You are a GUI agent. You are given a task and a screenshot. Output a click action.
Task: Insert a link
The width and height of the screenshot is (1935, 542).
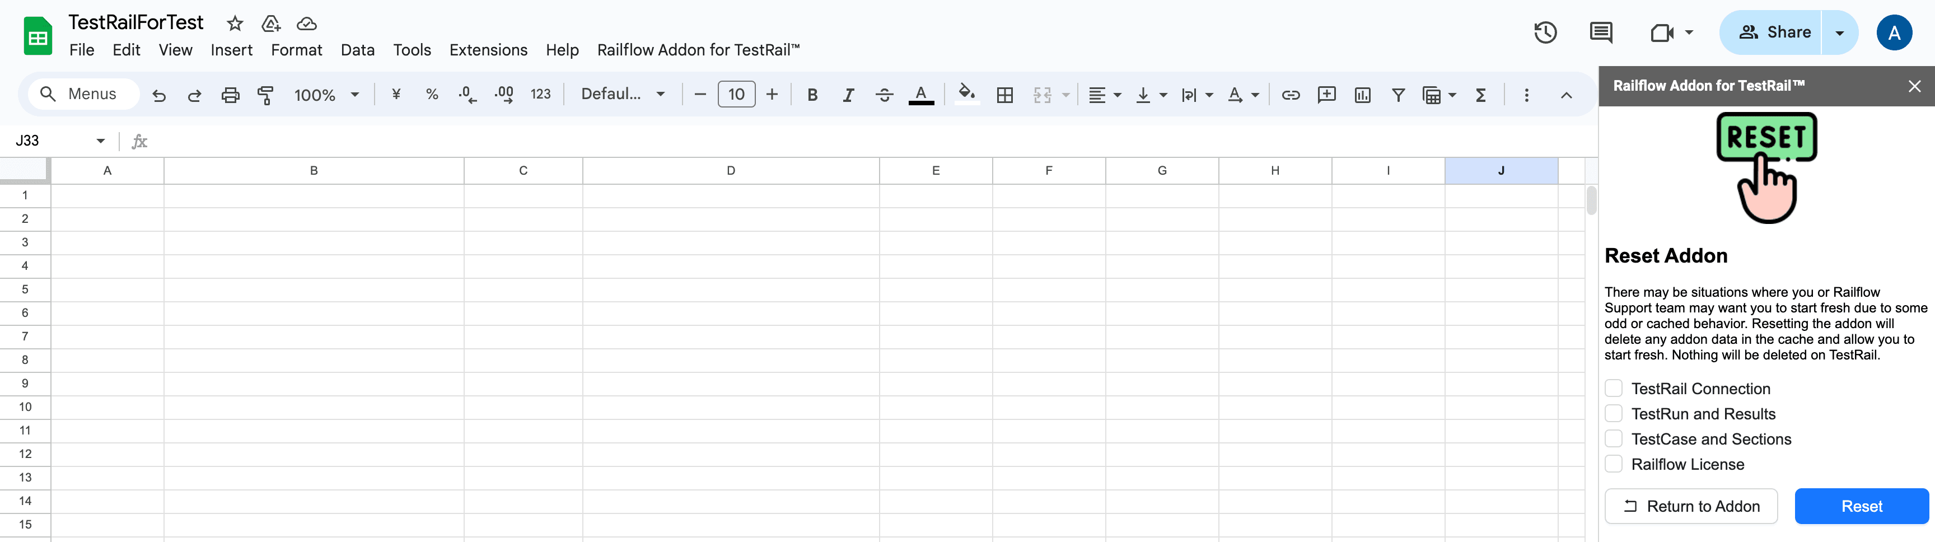[x=1291, y=95]
